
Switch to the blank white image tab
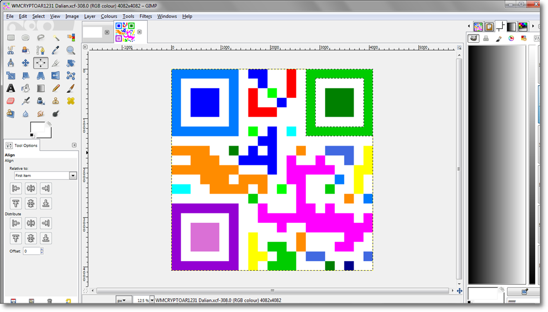click(x=93, y=32)
